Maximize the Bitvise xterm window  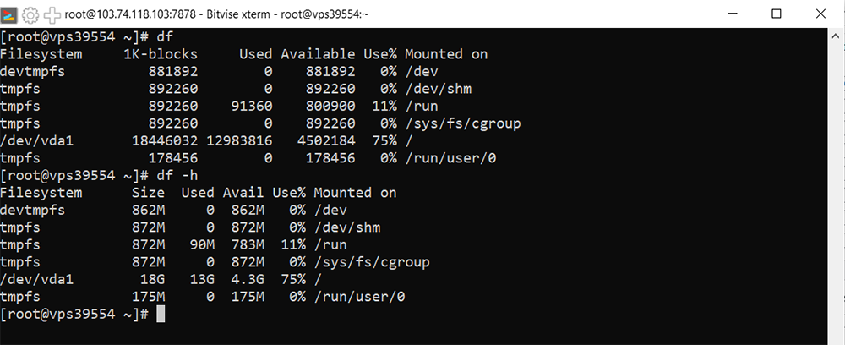coord(776,14)
